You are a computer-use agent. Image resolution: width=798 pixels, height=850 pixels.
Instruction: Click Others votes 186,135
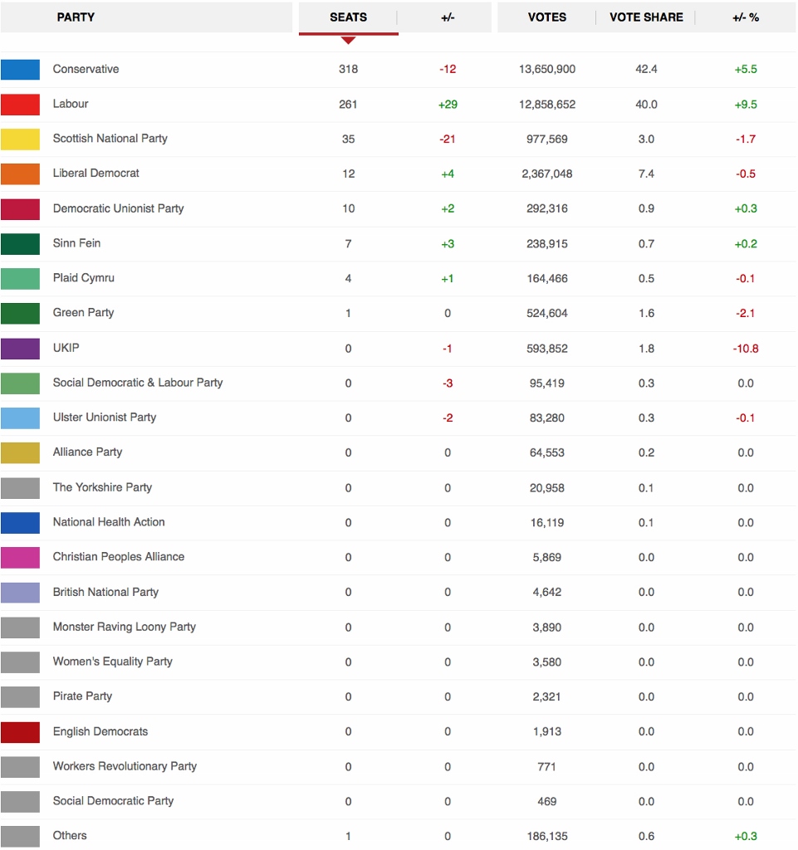pyautogui.click(x=547, y=837)
